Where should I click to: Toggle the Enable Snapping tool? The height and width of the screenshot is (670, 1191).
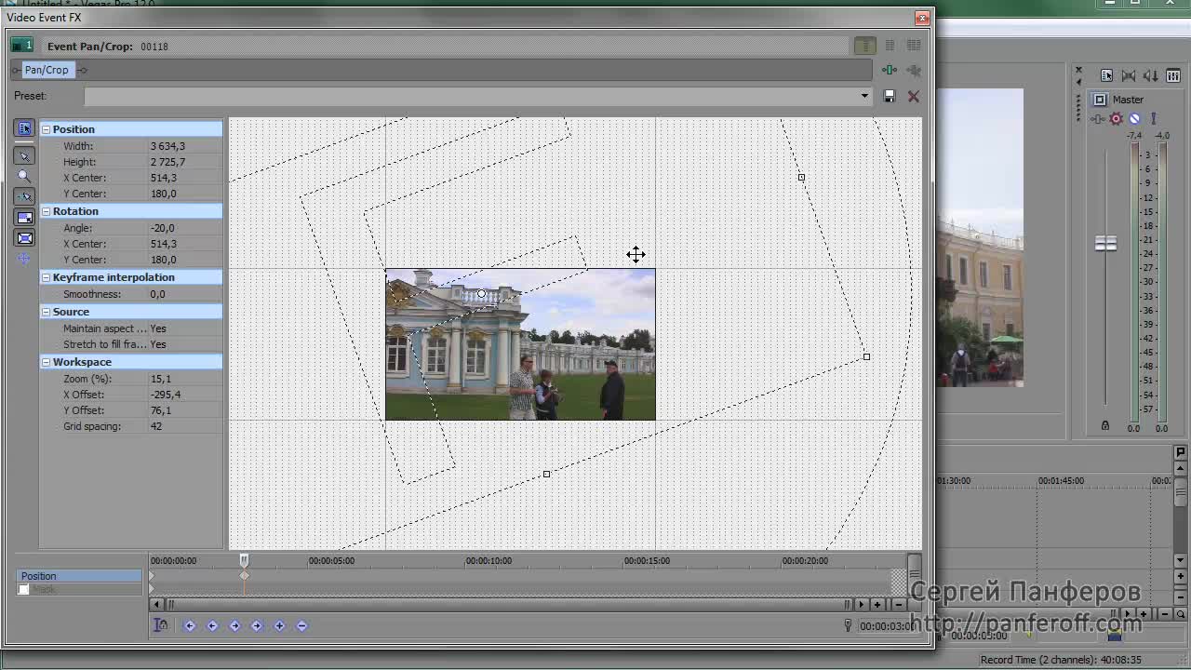point(25,196)
